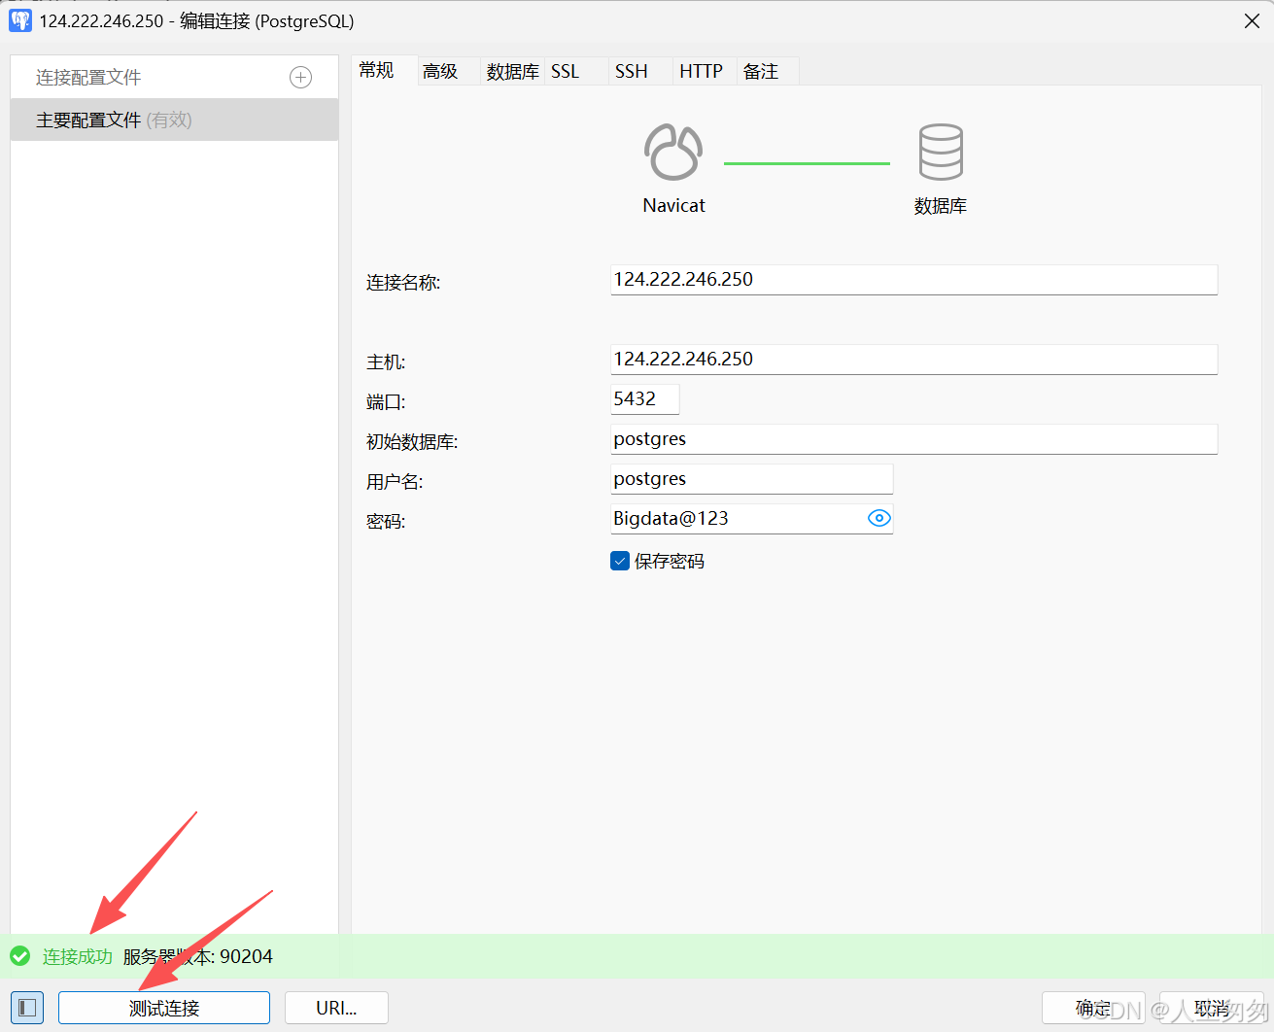The image size is (1274, 1032).
Task: Confirm with the 确定 button
Action: 1093,1008
